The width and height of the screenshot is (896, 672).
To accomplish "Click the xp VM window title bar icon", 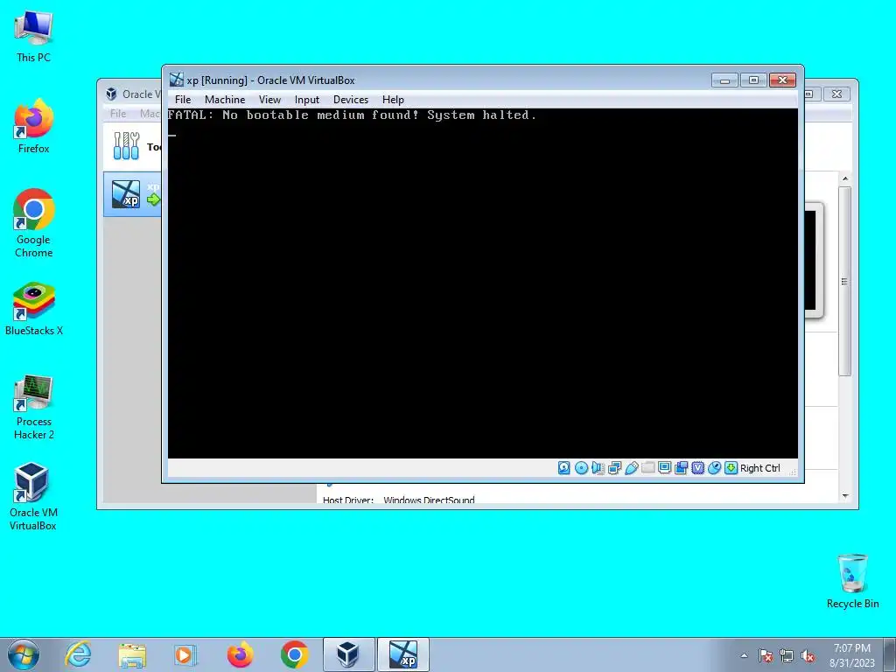I will point(177,80).
